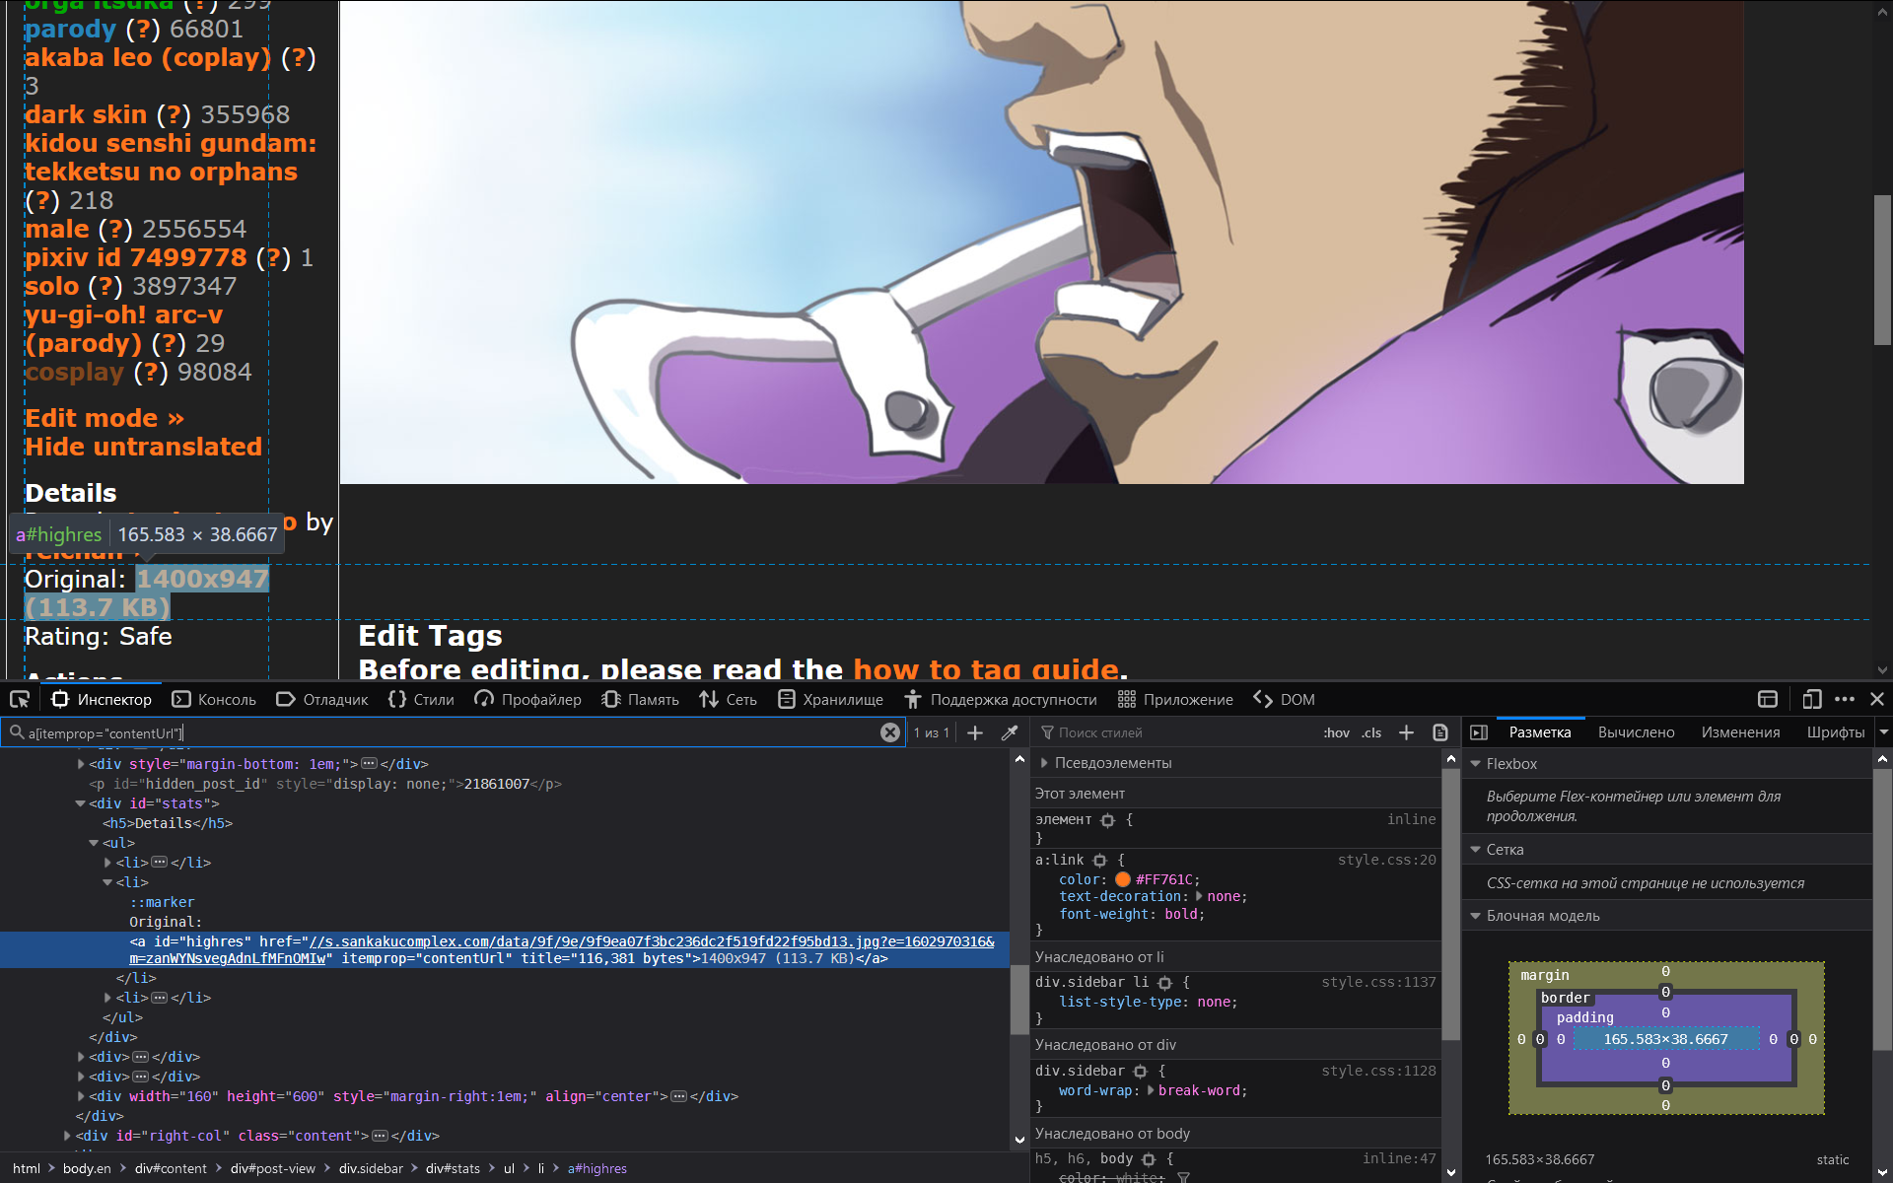Clear the inspector search field with the X icon
This screenshot has width=1893, height=1183.
tap(890, 732)
